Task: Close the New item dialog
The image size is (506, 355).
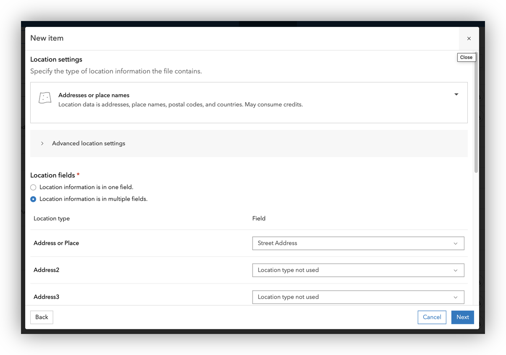Action: pyautogui.click(x=469, y=38)
